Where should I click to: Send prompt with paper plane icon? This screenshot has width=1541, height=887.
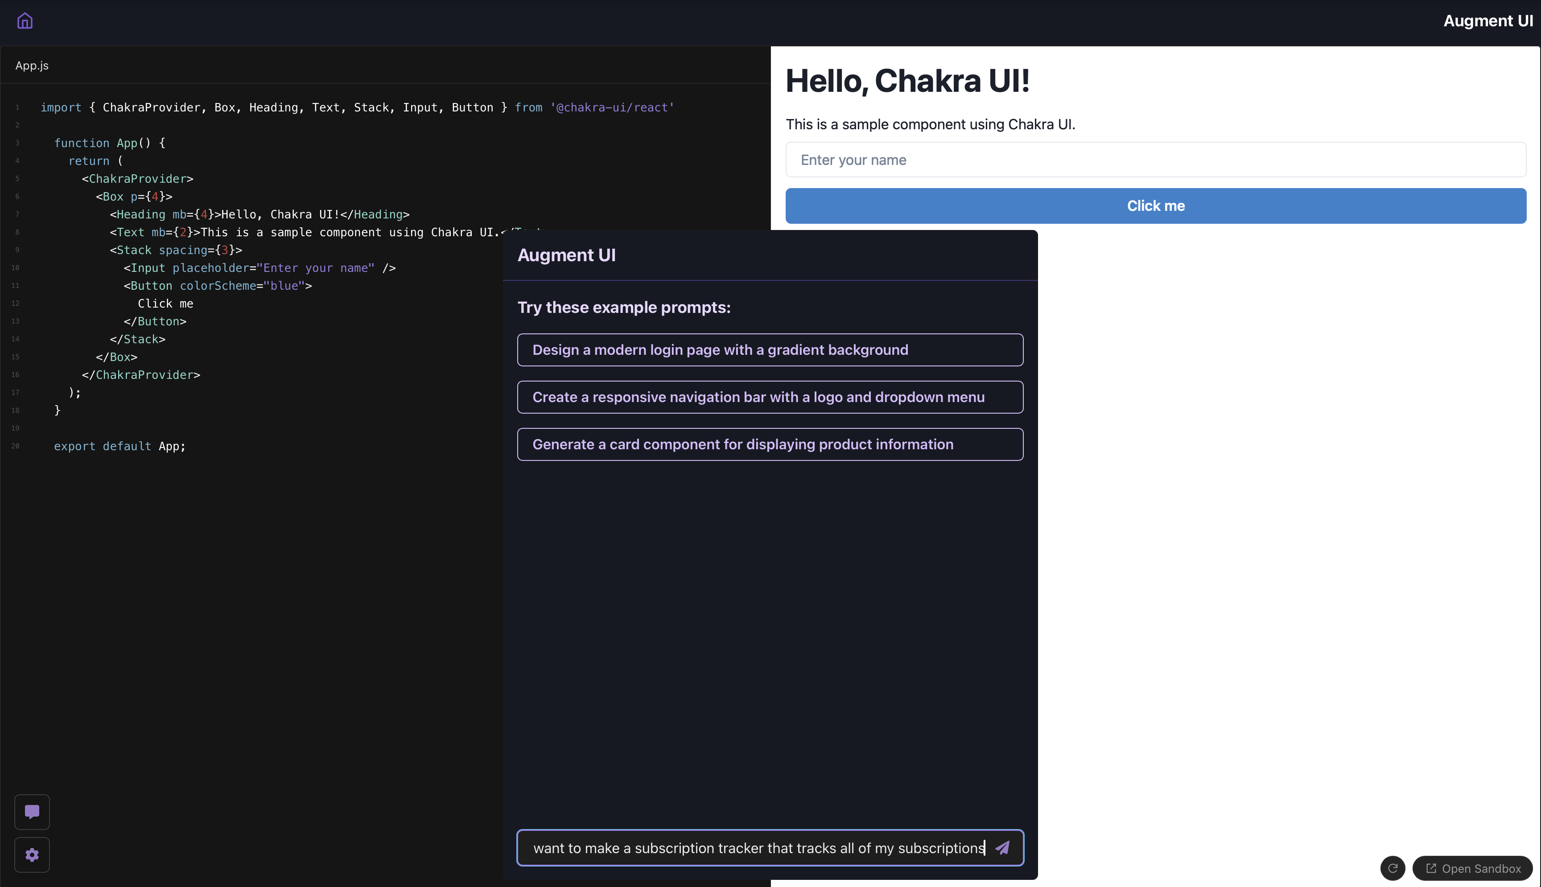click(1002, 847)
